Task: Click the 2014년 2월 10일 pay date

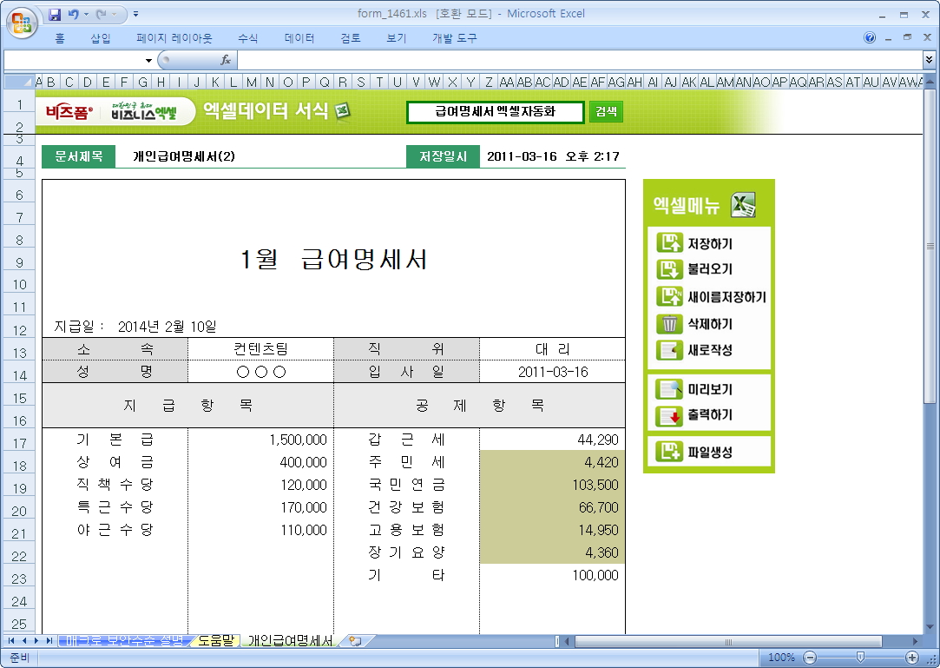Action: 167,327
